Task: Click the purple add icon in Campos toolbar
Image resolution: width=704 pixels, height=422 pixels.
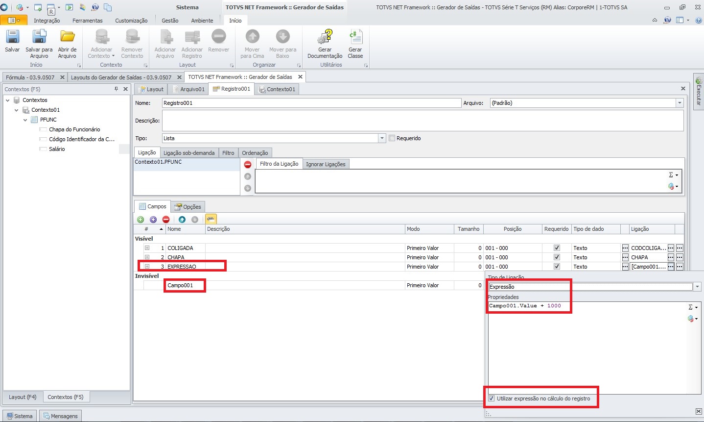Action: coord(153,220)
